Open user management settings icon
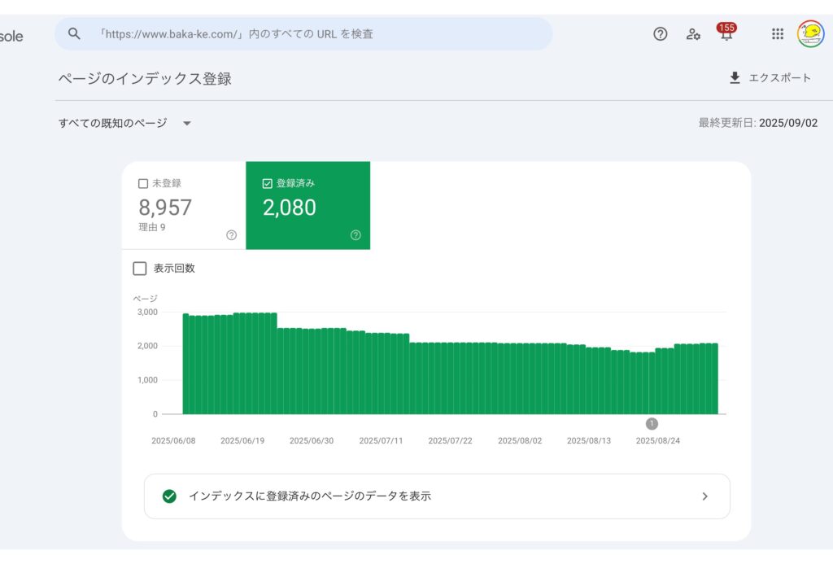This screenshot has width=833, height=564. [x=693, y=34]
